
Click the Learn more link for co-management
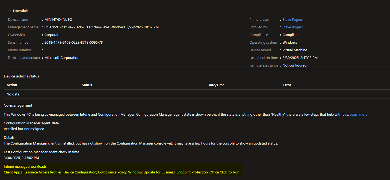[x=358, y=115]
